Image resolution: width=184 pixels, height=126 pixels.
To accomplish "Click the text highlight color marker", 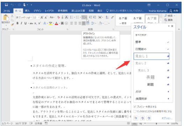I will (x=51, y=23).
